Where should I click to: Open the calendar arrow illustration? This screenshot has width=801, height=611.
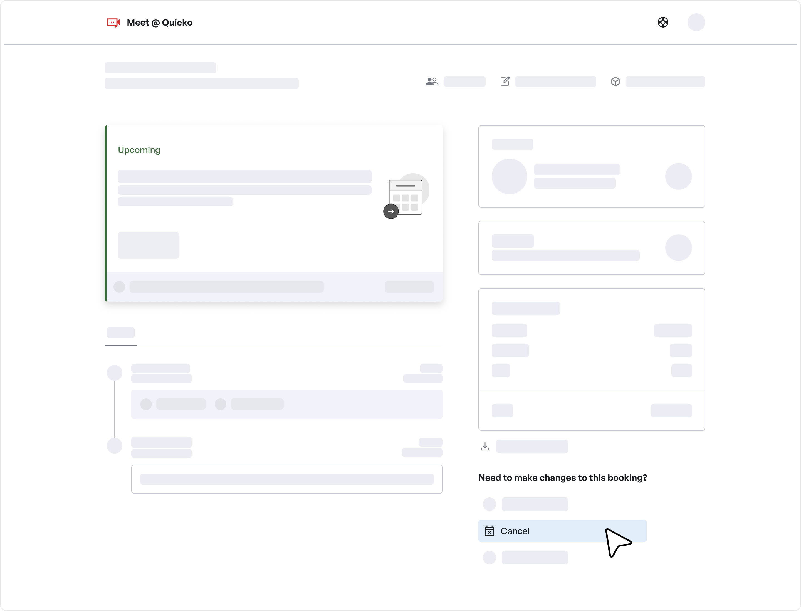click(x=406, y=196)
